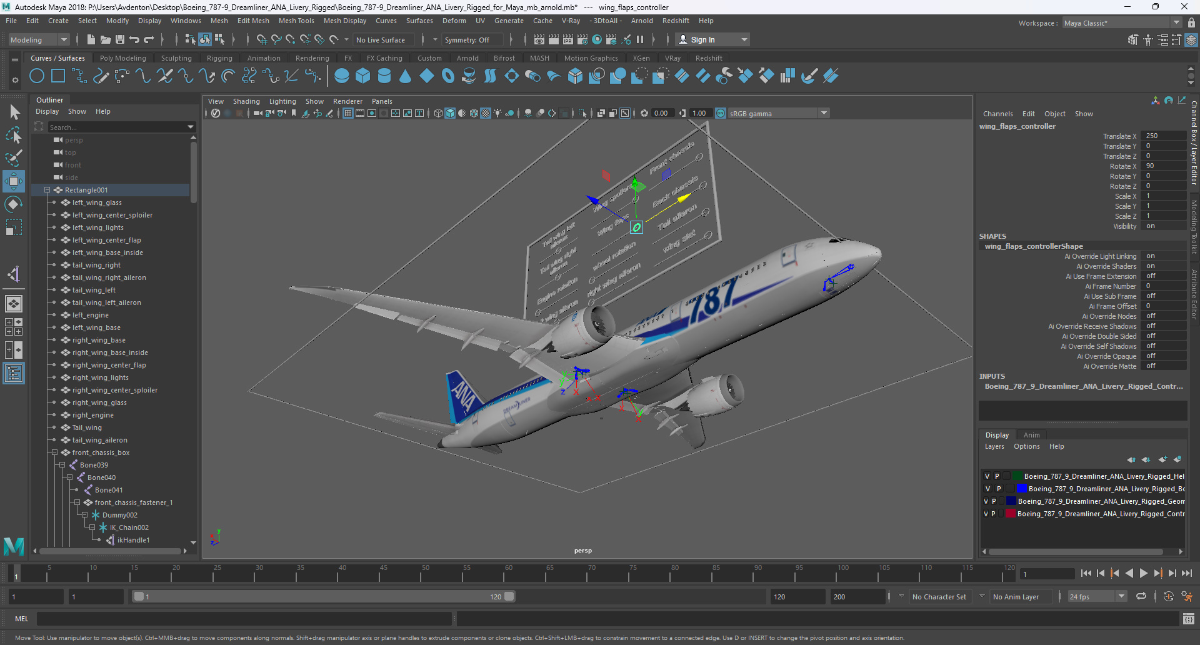The width and height of the screenshot is (1200, 645).
Task: Open the Modeling menu set dropdown
Action: pyautogui.click(x=39, y=39)
